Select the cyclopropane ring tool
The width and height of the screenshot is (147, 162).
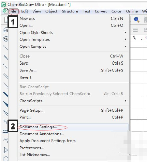click(6, 150)
